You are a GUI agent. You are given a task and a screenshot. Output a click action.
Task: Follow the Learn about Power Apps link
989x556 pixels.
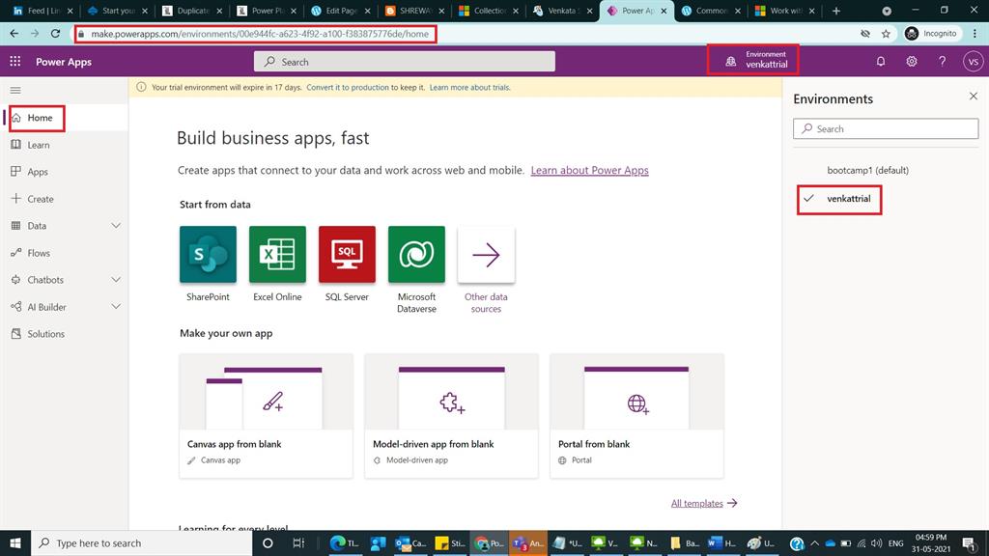(x=589, y=170)
